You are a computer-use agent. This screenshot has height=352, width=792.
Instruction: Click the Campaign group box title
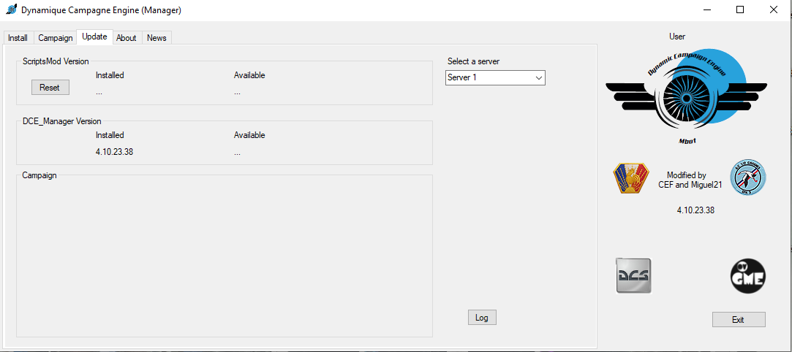click(39, 175)
